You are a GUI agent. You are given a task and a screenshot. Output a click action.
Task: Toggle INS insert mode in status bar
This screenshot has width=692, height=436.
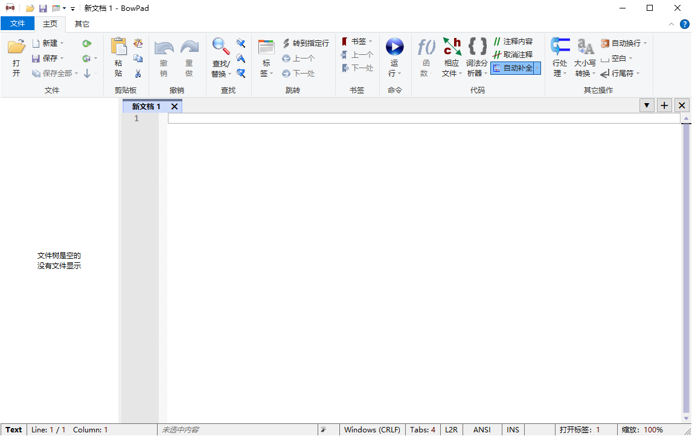[x=513, y=430]
